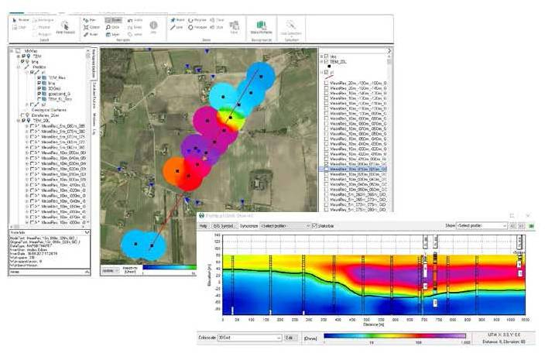Click the profile window title icon

[x=201, y=216]
